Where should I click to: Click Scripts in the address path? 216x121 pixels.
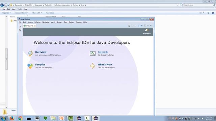(x=76, y=5)
